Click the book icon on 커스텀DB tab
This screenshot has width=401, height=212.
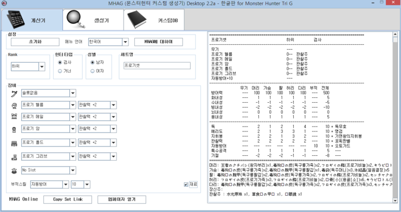coord(137,19)
